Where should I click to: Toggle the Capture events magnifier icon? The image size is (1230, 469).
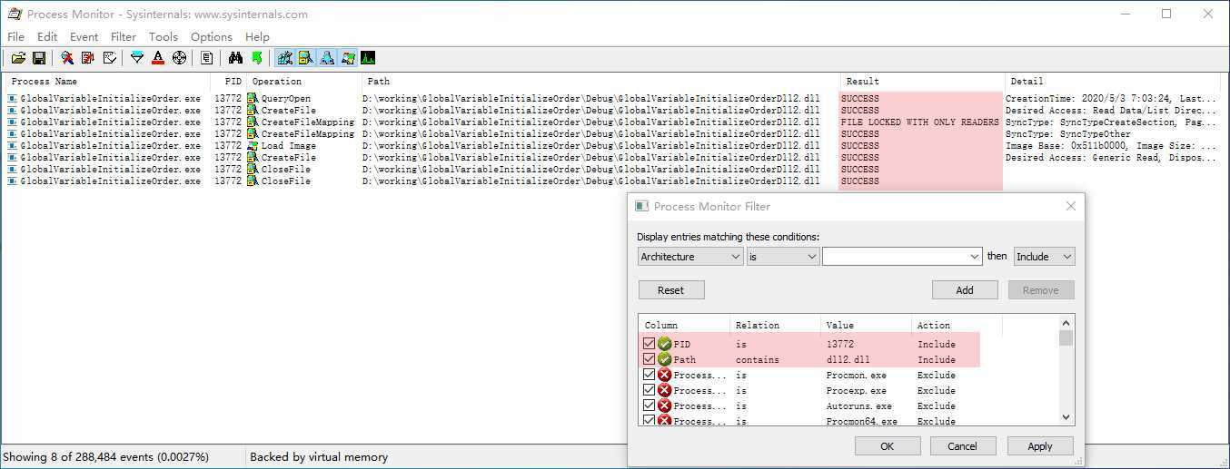(67, 58)
